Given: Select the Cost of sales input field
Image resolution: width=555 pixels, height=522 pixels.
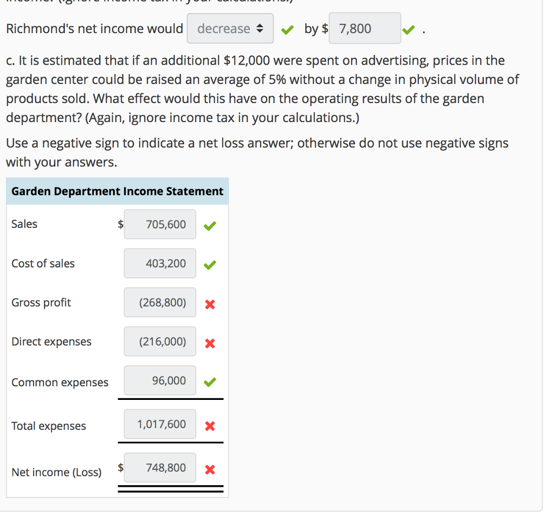Looking at the screenshot, I should 159,263.
